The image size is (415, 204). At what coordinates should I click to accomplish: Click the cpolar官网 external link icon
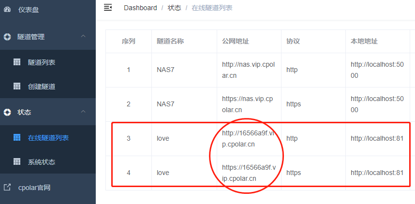coord(7,188)
